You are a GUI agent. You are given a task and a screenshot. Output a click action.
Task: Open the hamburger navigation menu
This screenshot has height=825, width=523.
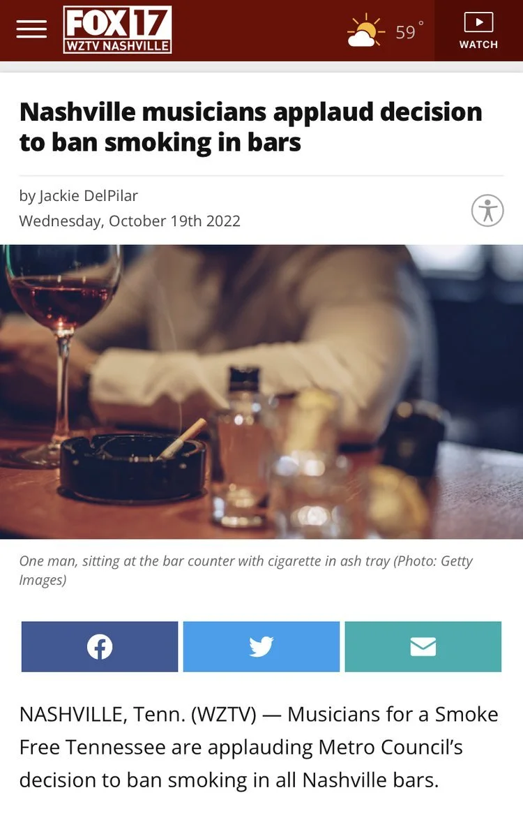coord(31,29)
